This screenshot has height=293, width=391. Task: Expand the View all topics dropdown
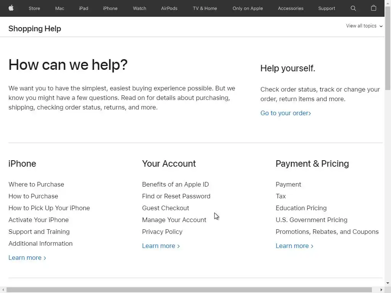click(364, 26)
